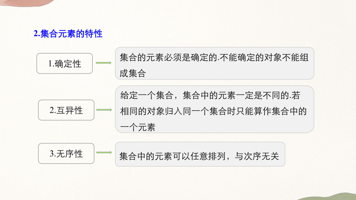Click the text 成集合 in first description box

coord(132,73)
